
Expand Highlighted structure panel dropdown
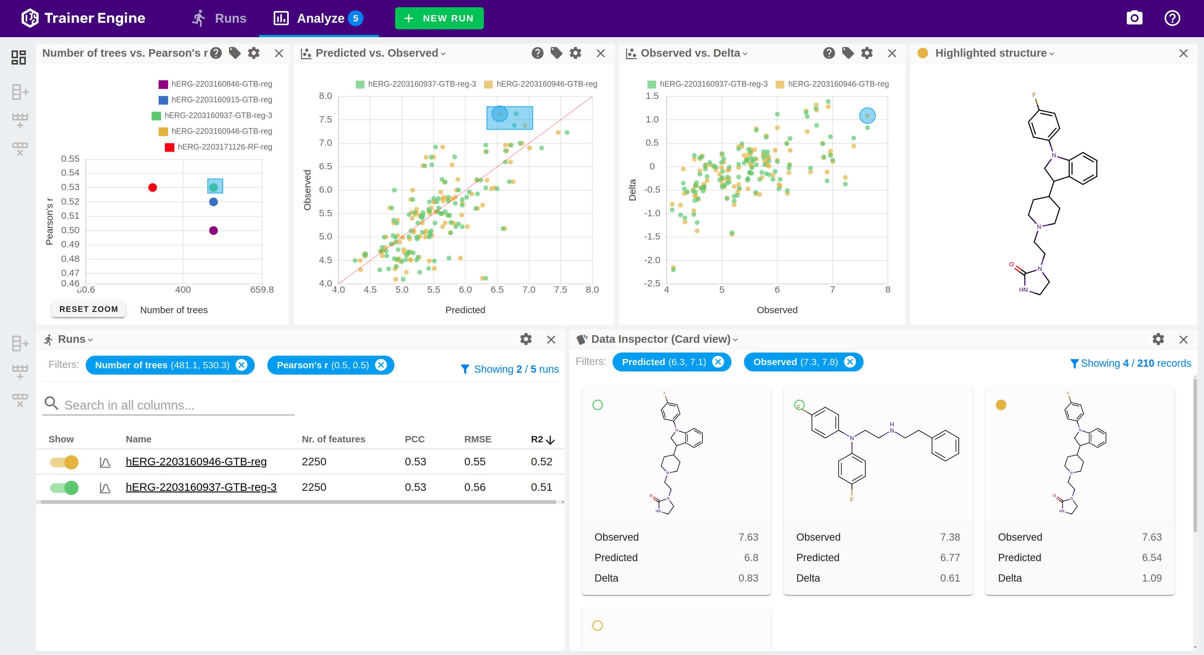click(x=1052, y=54)
